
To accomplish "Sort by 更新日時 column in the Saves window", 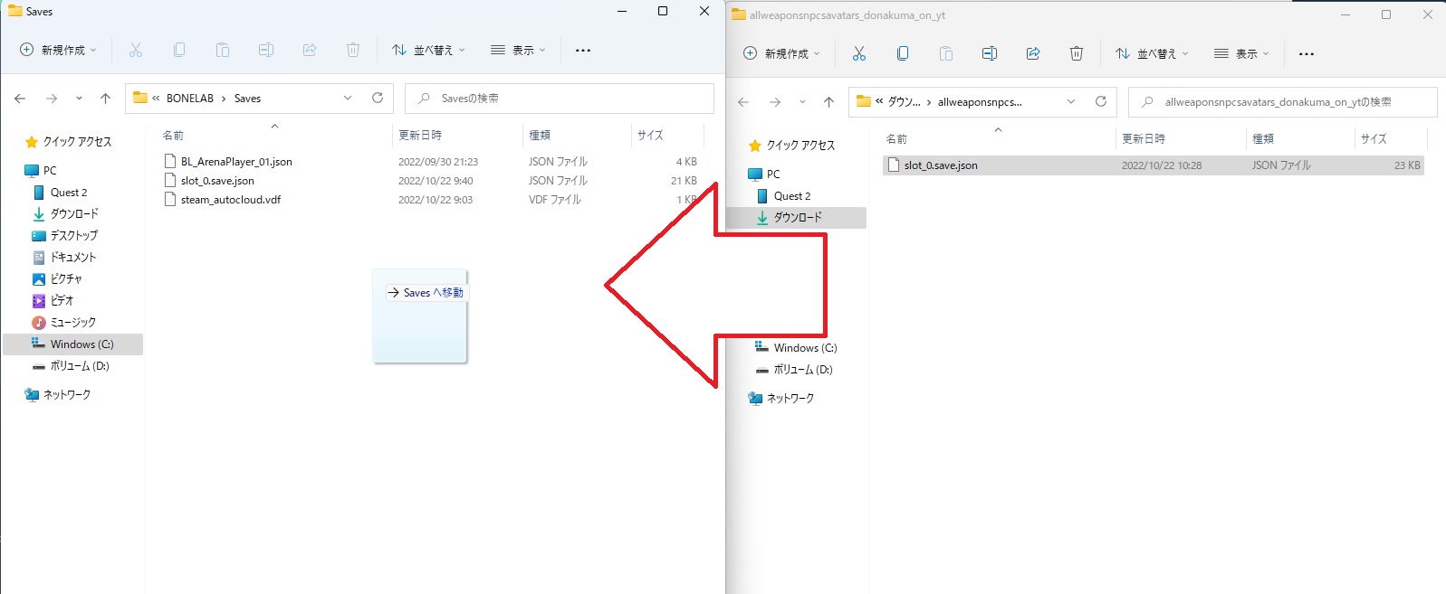I will 420,136.
